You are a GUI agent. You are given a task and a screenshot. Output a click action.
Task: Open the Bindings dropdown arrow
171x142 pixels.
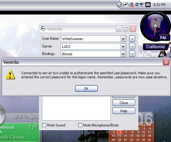click(x=123, y=54)
